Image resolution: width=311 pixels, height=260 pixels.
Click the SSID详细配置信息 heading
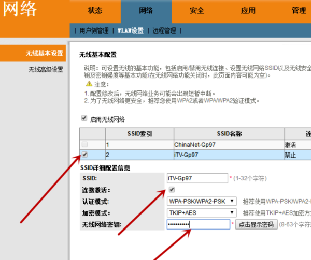(105, 168)
